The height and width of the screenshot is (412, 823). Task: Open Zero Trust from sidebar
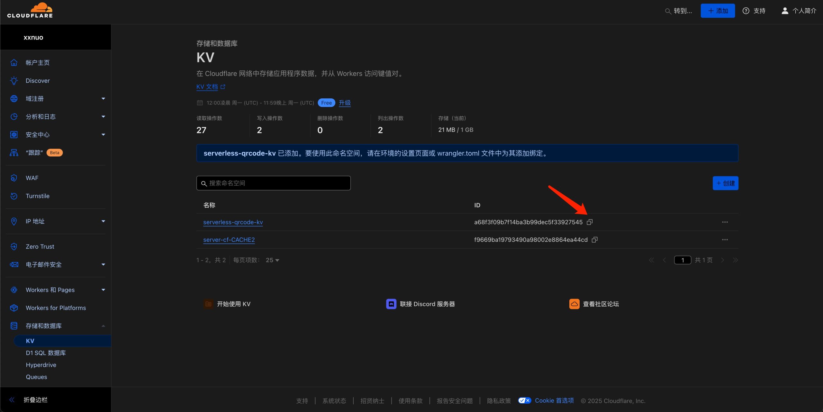(40, 246)
